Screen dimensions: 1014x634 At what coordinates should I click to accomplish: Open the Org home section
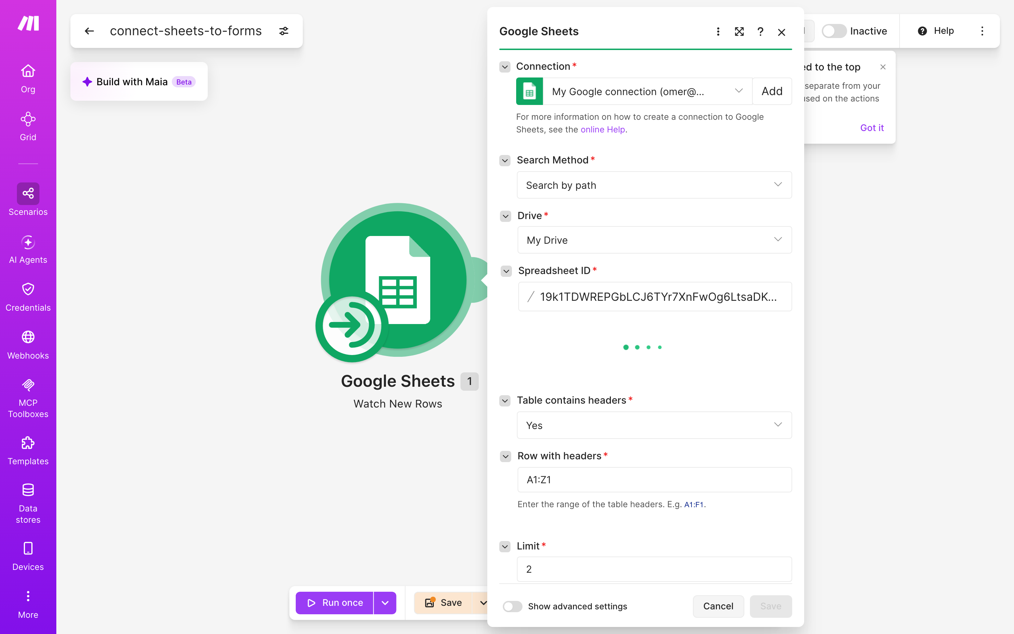(28, 79)
